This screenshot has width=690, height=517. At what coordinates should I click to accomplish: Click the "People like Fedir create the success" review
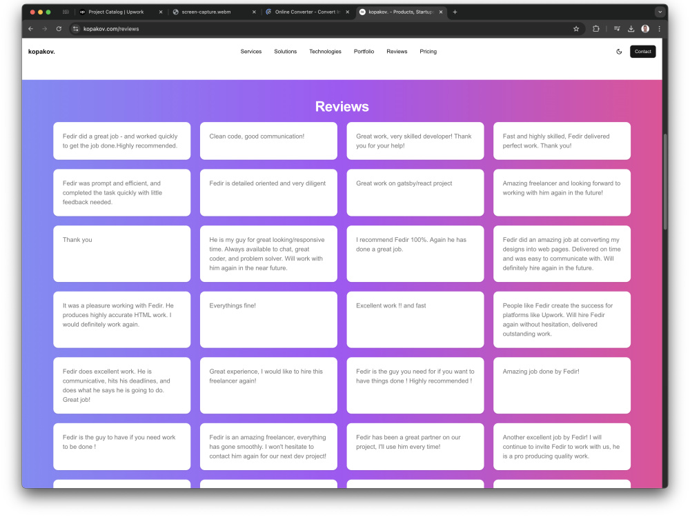(562, 320)
